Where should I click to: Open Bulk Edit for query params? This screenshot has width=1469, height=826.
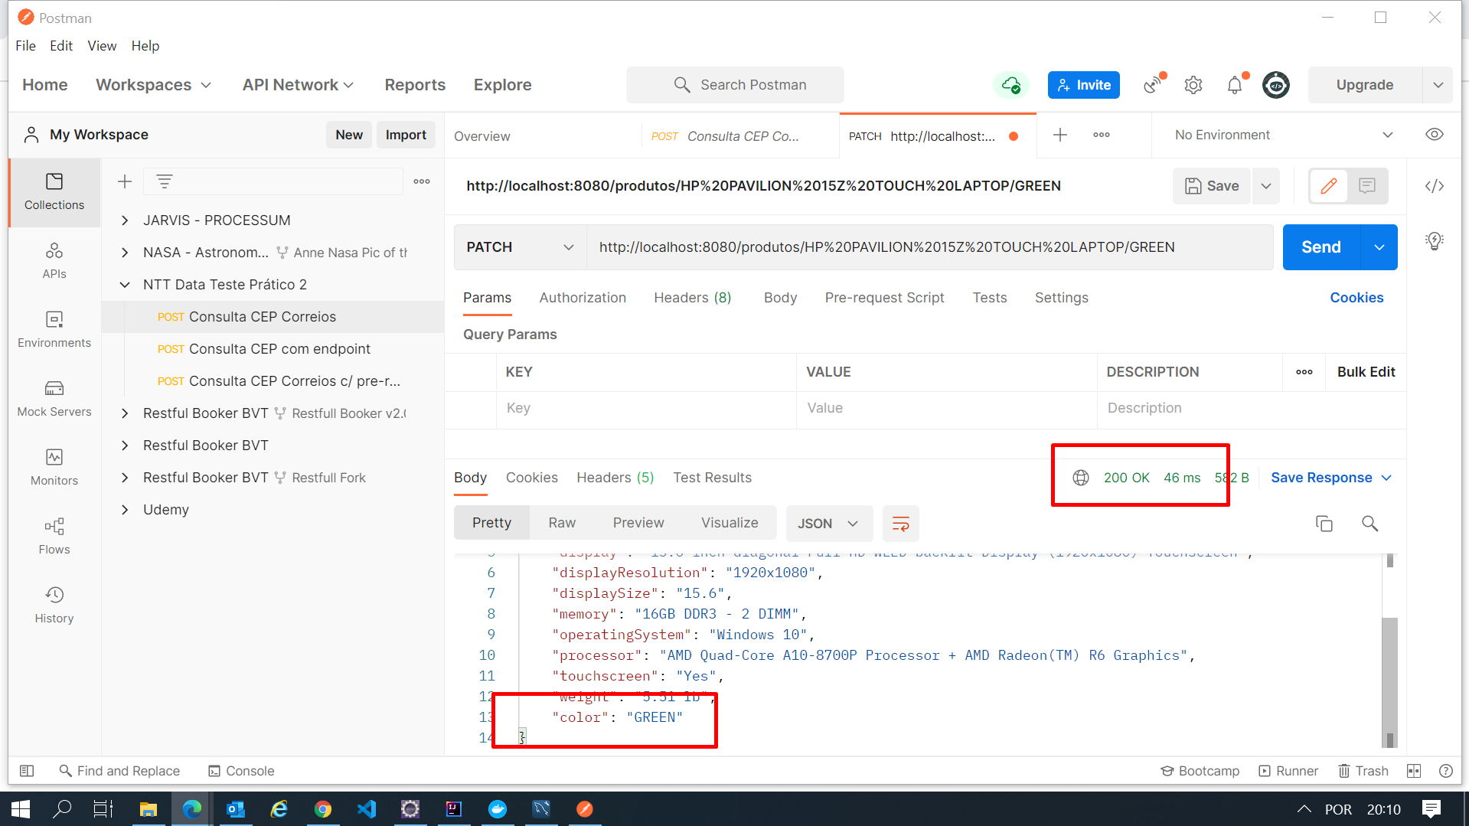click(1366, 372)
